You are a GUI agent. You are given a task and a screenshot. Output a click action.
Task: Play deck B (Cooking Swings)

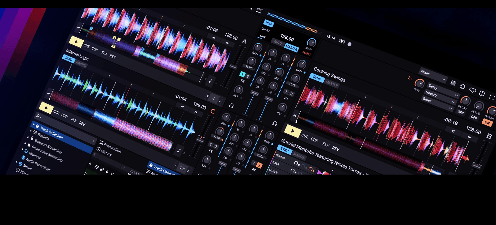pos(292,131)
